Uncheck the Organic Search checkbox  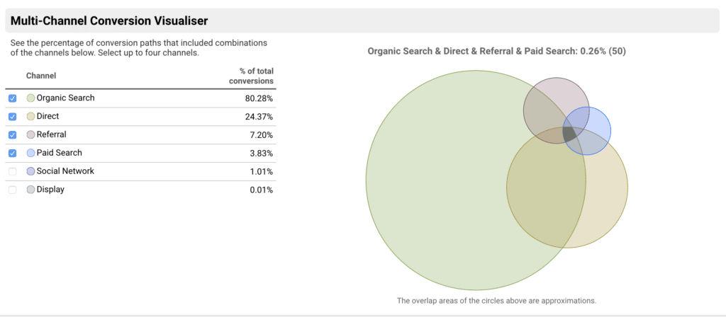point(12,98)
